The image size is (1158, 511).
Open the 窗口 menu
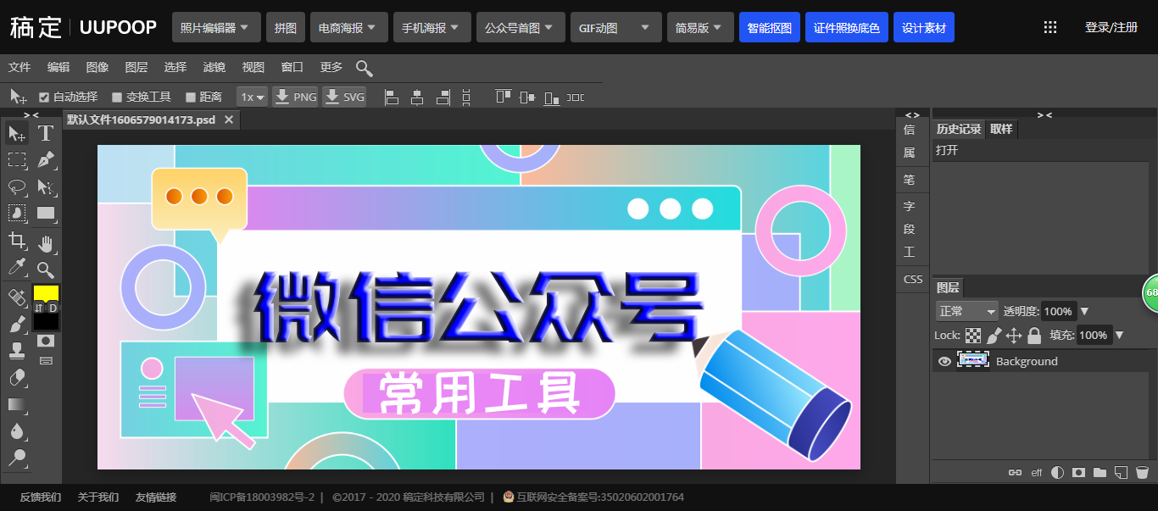pos(292,67)
